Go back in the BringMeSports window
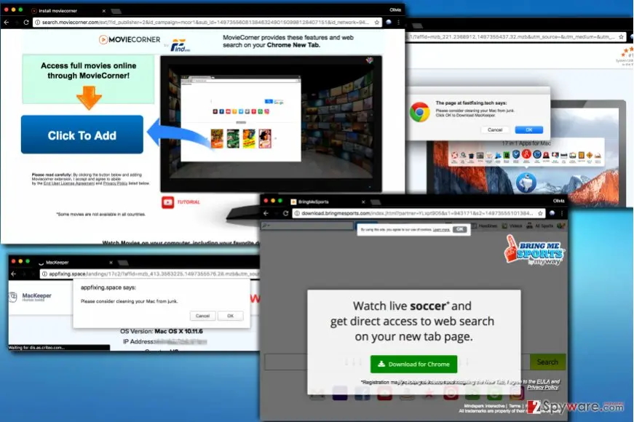This screenshot has height=422, width=634. click(x=266, y=213)
